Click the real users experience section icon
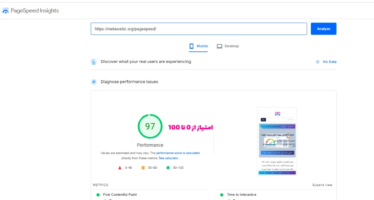374x200 pixels. 94,62
